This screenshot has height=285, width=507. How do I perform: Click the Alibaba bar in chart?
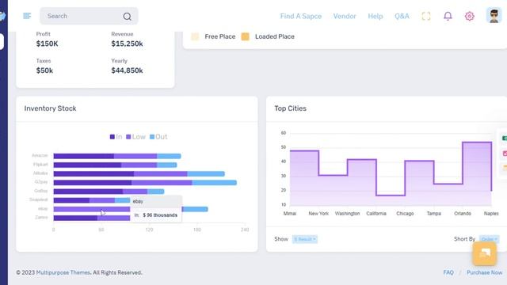pos(139,174)
